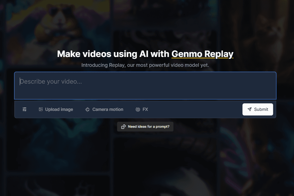Click the dice icon for prompt ideas
The height and width of the screenshot is (196, 294).
[x=123, y=126]
